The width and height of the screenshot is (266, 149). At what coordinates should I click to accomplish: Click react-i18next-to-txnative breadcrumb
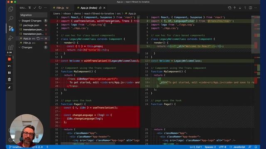[99, 13]
